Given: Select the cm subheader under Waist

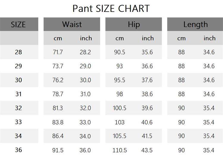Looking at the screenshot, I should point(58,38).
